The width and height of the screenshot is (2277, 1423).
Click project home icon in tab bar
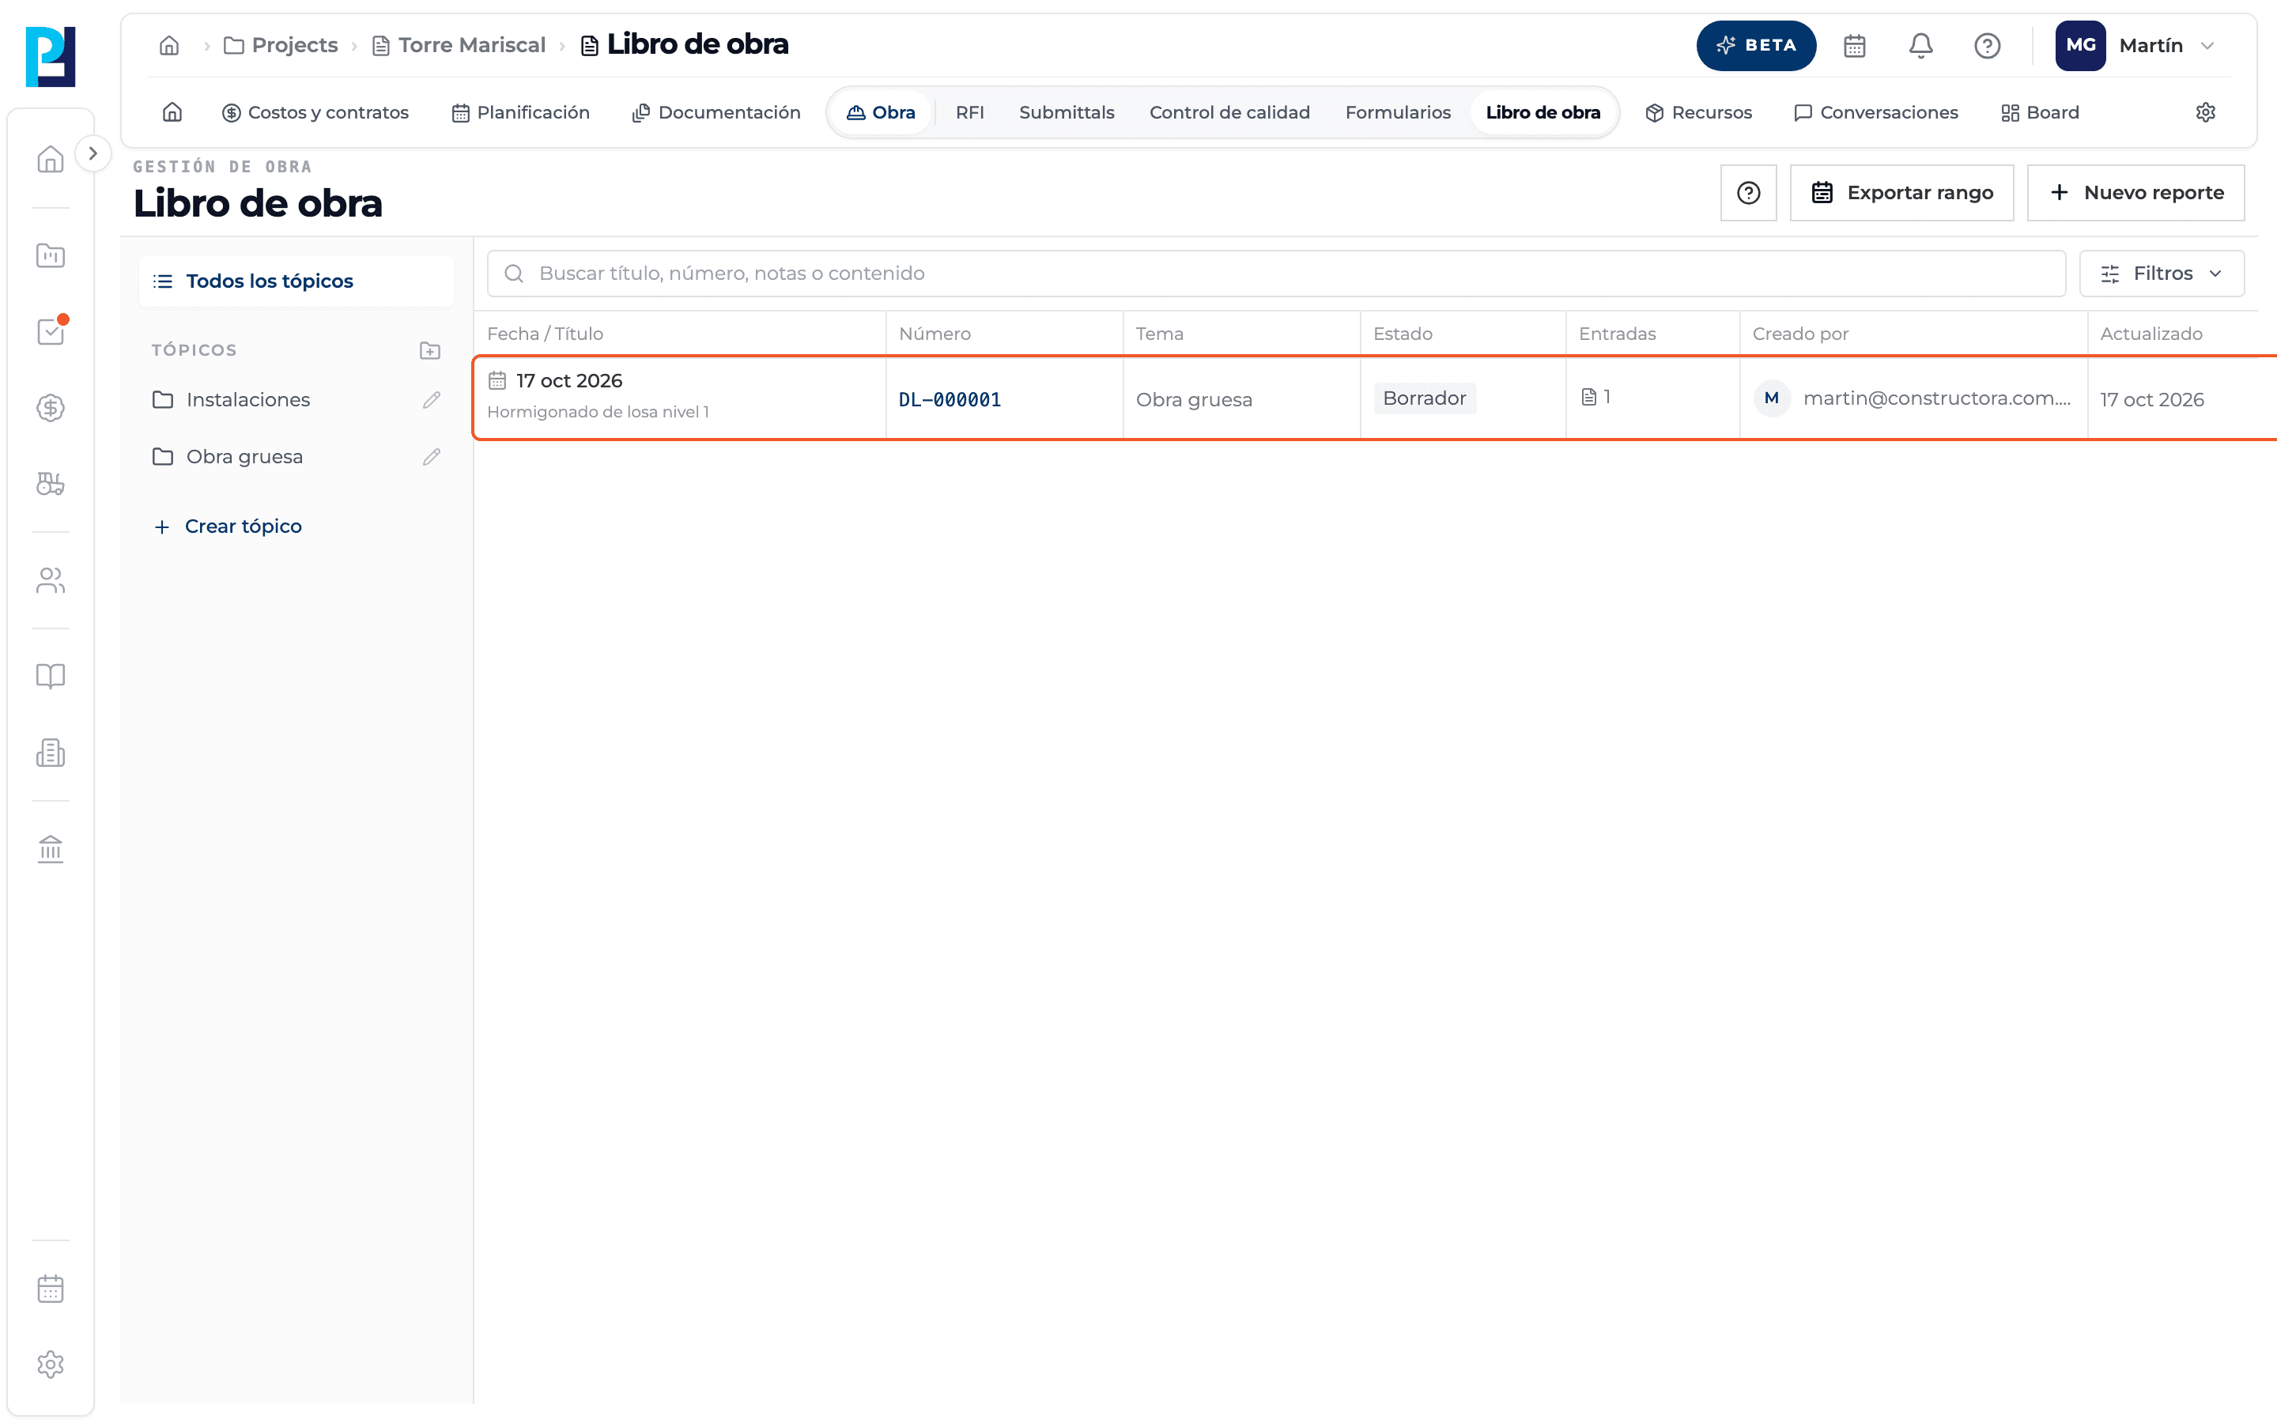[172, 112]
